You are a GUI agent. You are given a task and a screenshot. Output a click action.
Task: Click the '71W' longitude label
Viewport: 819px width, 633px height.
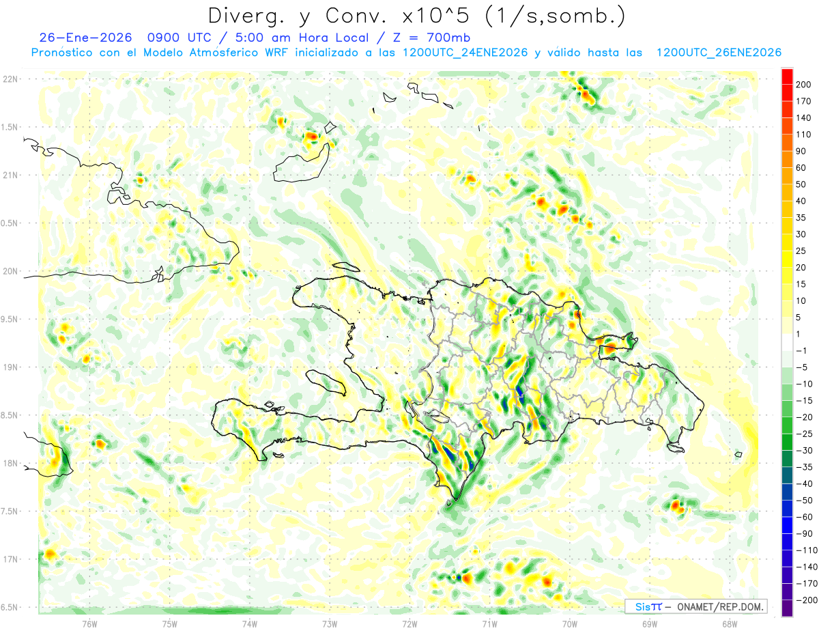point(489,623)
